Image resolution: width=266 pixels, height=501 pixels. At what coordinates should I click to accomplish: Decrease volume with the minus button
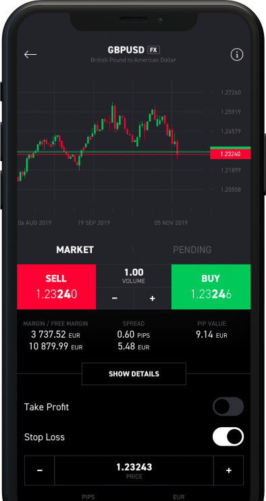115,299
